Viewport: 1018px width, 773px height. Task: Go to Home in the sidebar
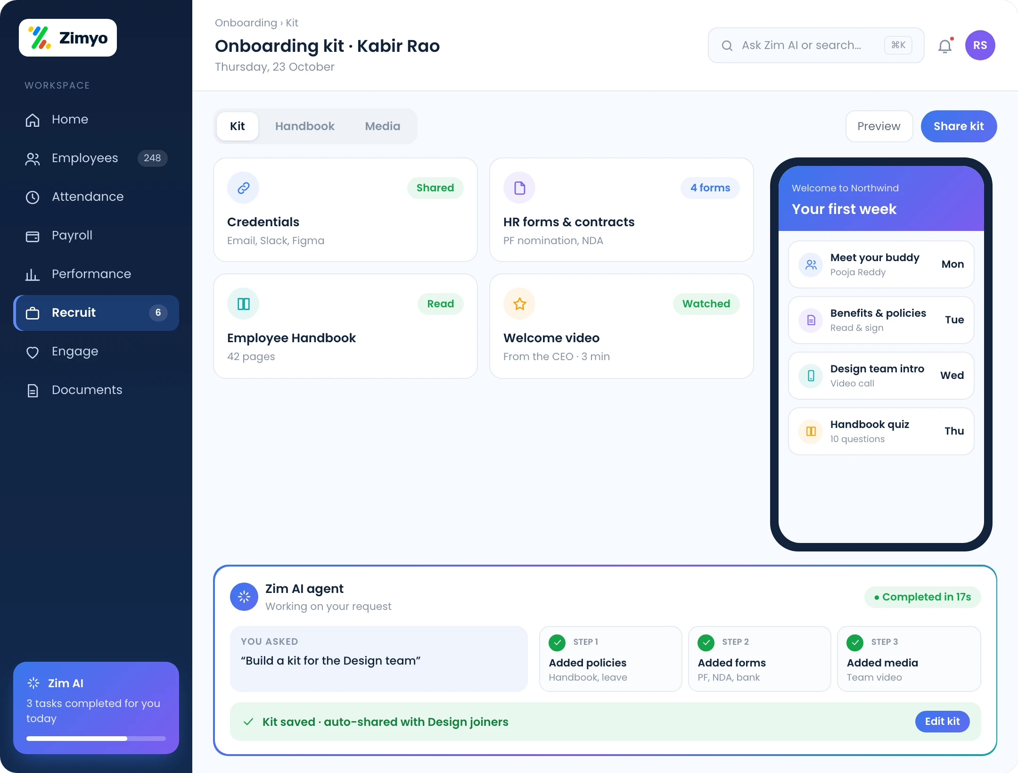pyautogui.click(x=96, y=119)
